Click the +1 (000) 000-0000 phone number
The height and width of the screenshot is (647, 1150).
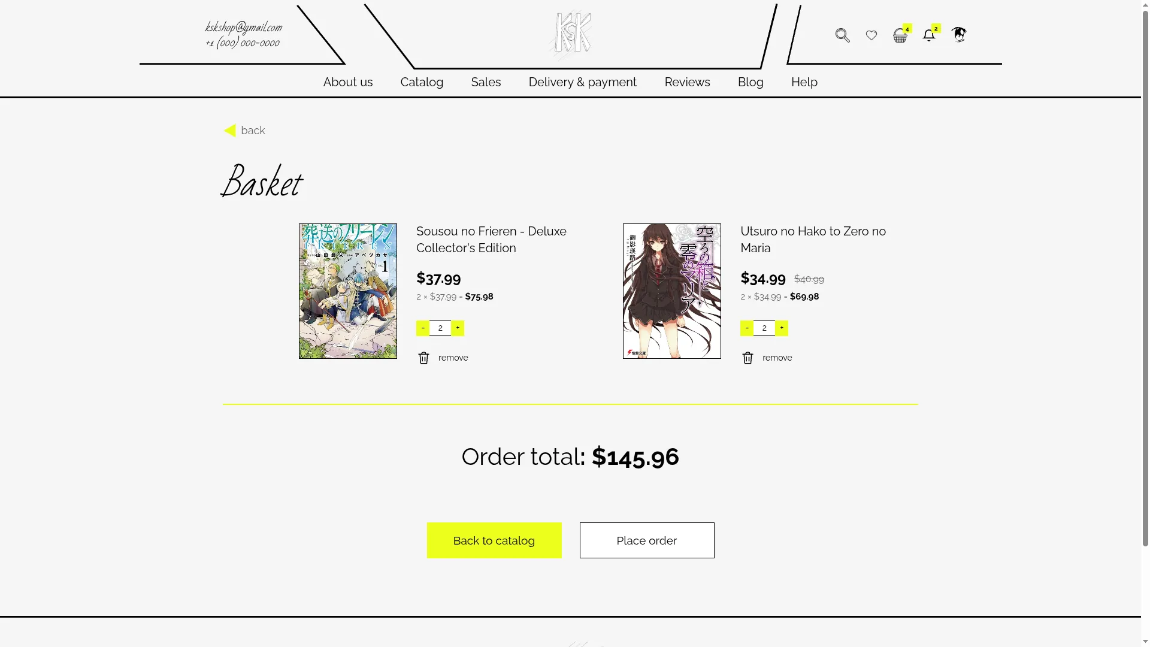point(243,43)
